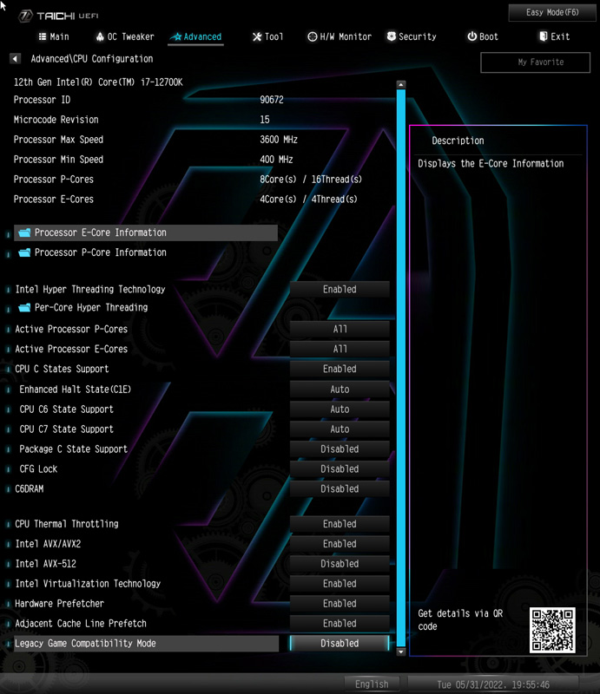
Task: Toggle Intel Virtualization Technology value
Action: point(340,583)
